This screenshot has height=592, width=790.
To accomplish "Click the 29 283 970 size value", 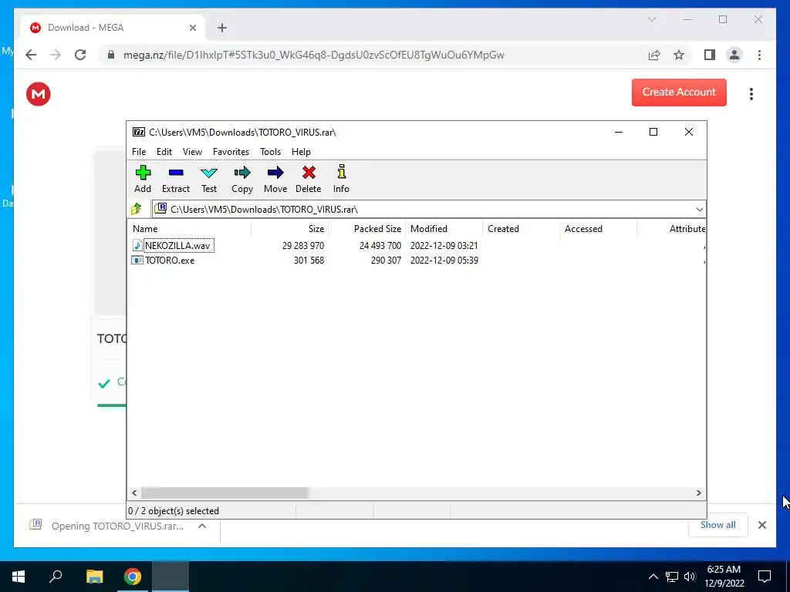I will click(303, 246).
